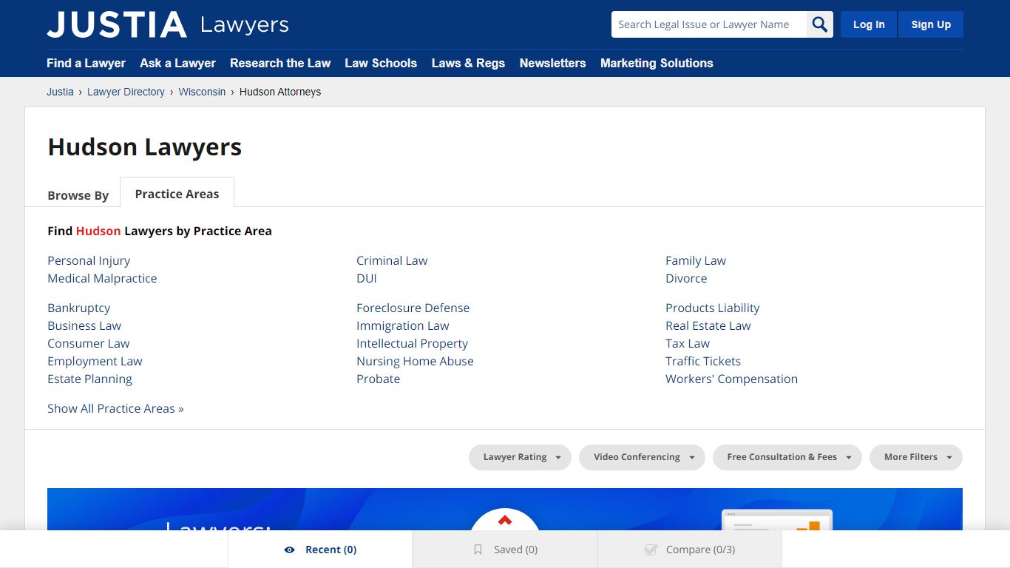Click the Sign Up button
The height and width of the screenshot is (568, 1010).
click(x=931, y=24)
